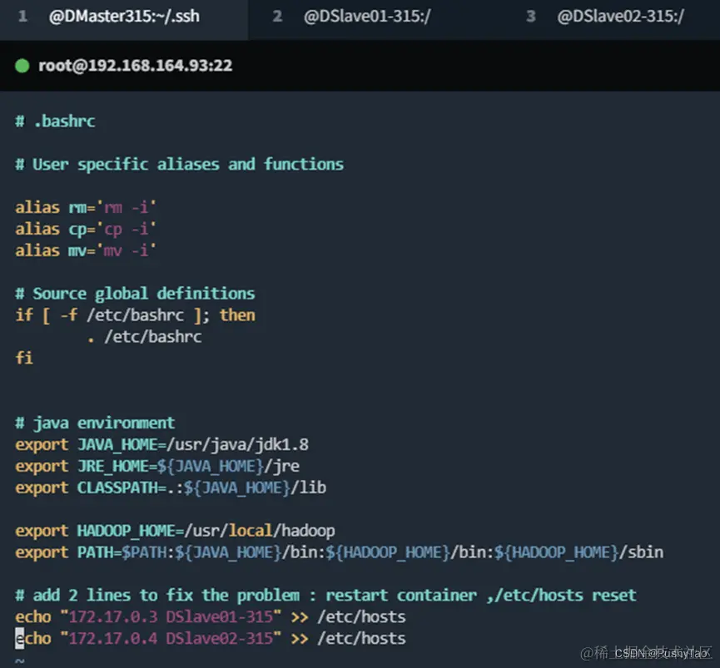Click the alias cp='cp -i' line
Screen dimensions: 720x668
(86, 230)
